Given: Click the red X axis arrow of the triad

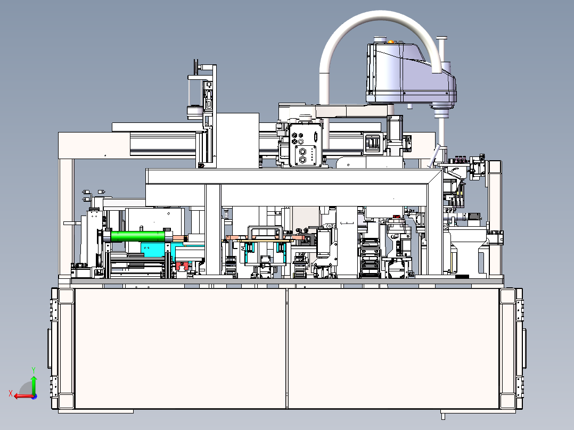Looking at the screenshot, I should pyautogui.click(x=23, y=396).
